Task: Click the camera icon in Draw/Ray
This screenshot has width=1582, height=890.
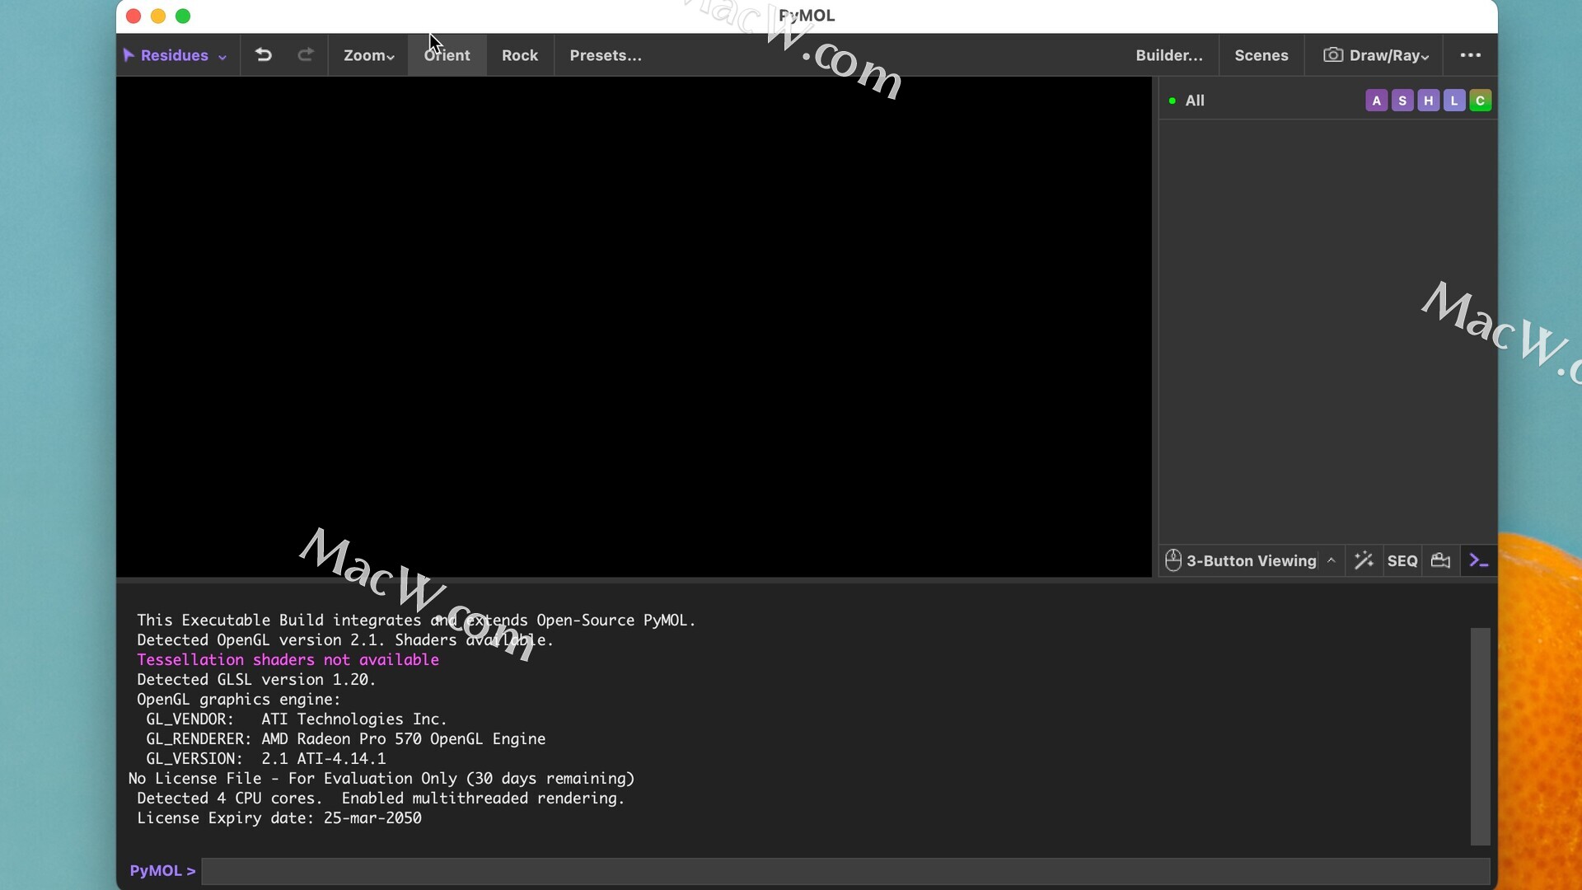Action: point(1332,54)
